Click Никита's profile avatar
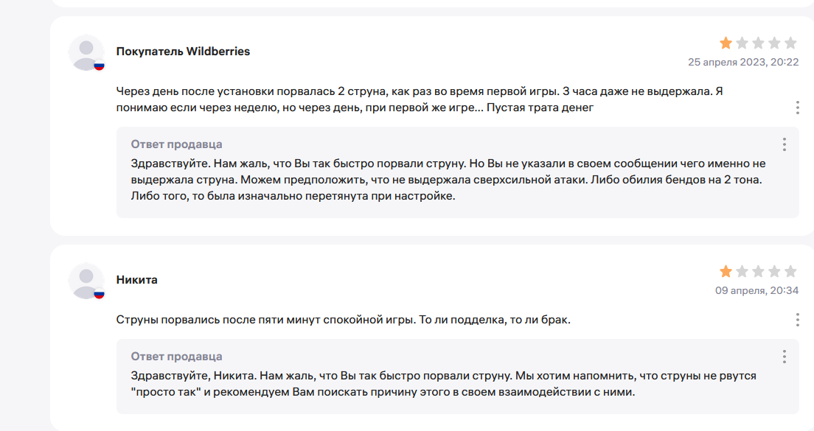The image size is (814, 431). (x=86, y=281)
